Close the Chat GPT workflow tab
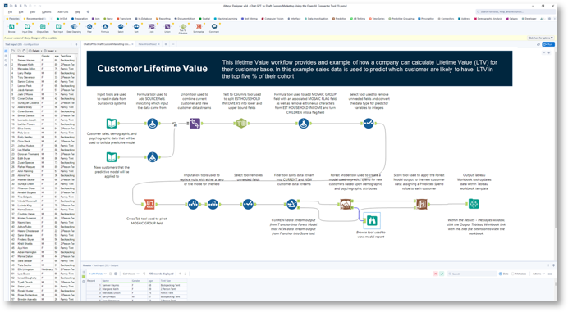Screen dimensions: 568x312 pyautogui.click(x=133, y=44)
